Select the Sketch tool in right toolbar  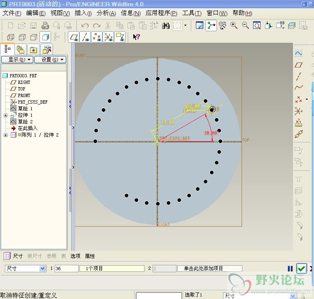tap(298, 53)
